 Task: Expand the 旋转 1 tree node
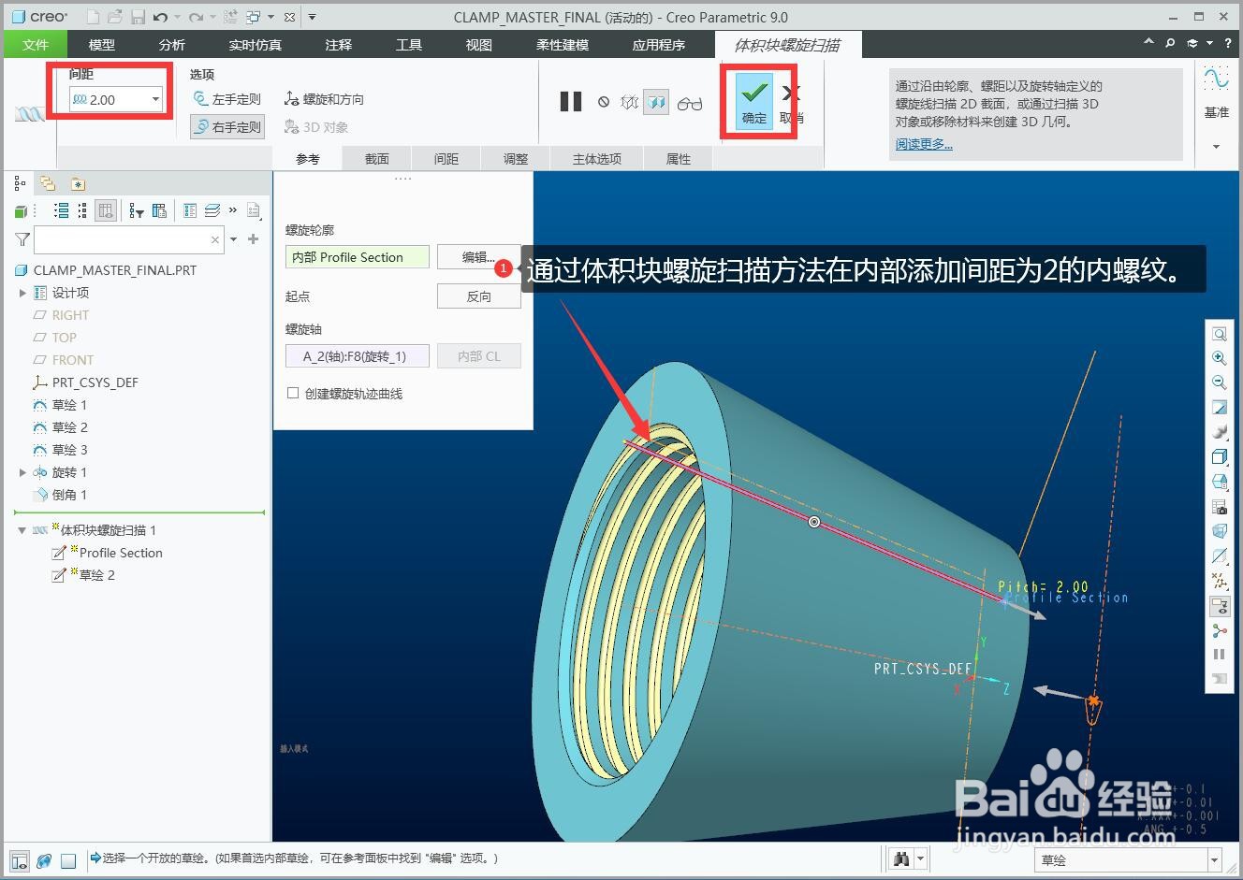click(22, 472)
